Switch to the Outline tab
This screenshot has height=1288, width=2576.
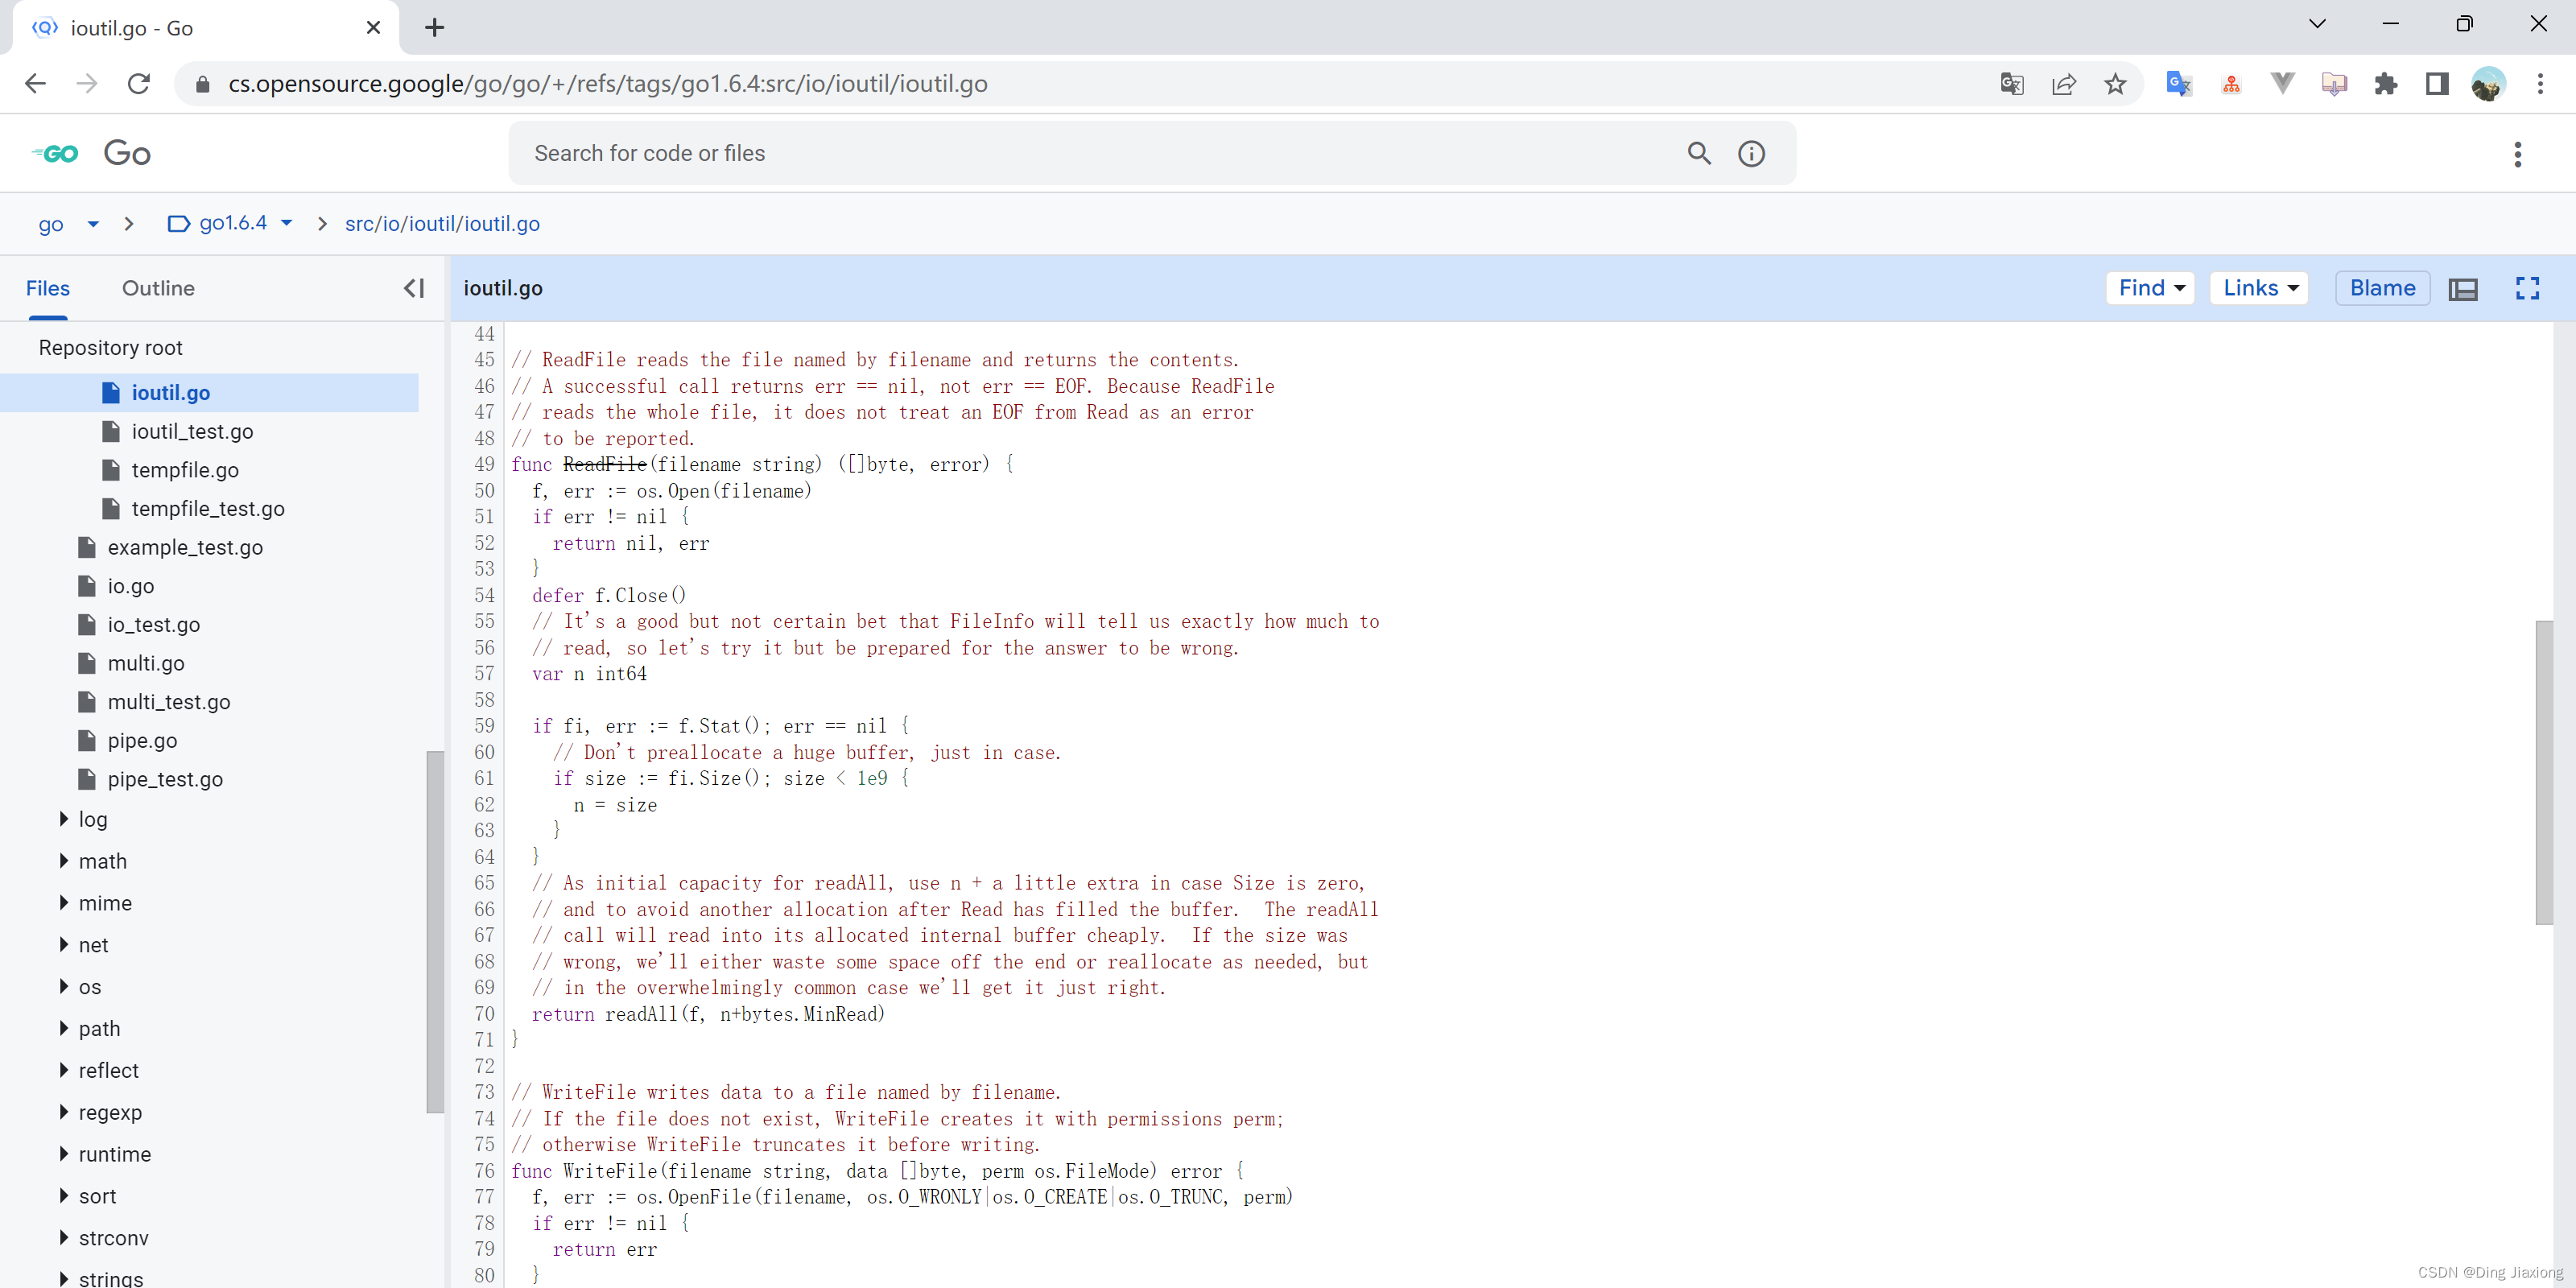[x=158, y=288]
